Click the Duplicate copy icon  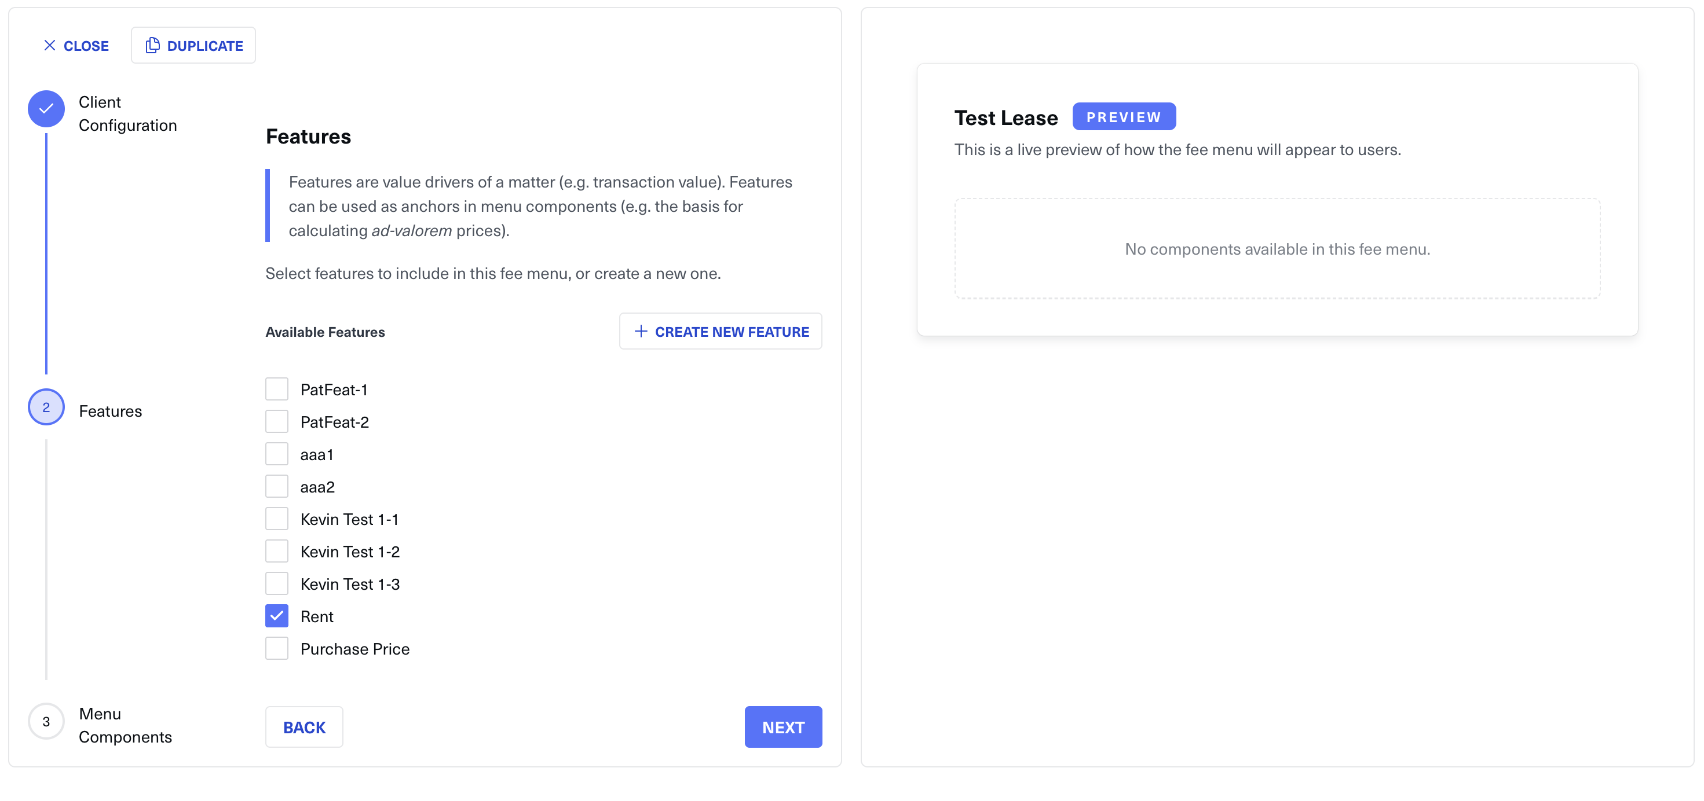click(x=153, y=46)
